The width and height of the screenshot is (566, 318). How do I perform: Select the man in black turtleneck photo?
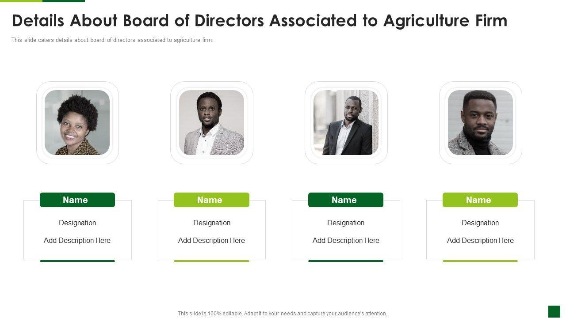pos(480,123)
